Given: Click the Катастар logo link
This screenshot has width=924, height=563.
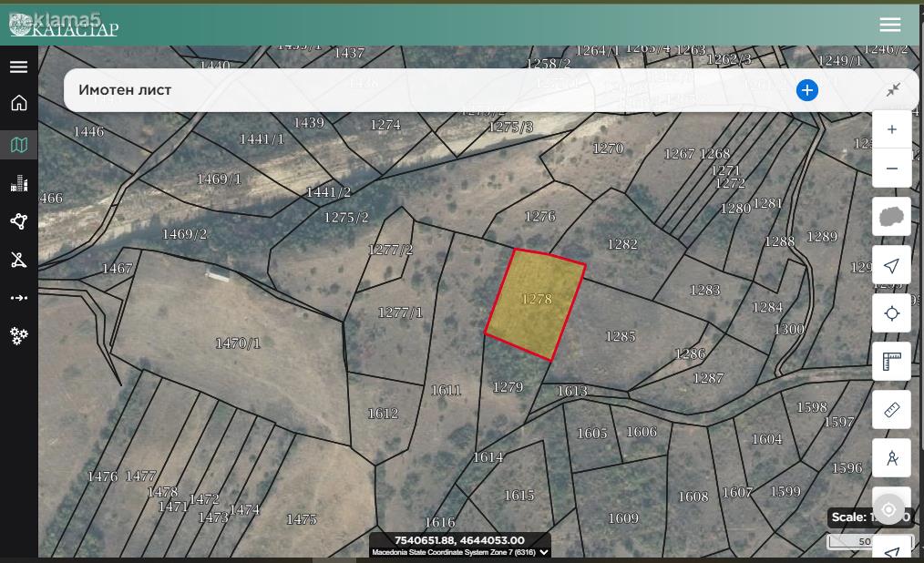Looking at the screenshot, I should [x=64, y=26].
